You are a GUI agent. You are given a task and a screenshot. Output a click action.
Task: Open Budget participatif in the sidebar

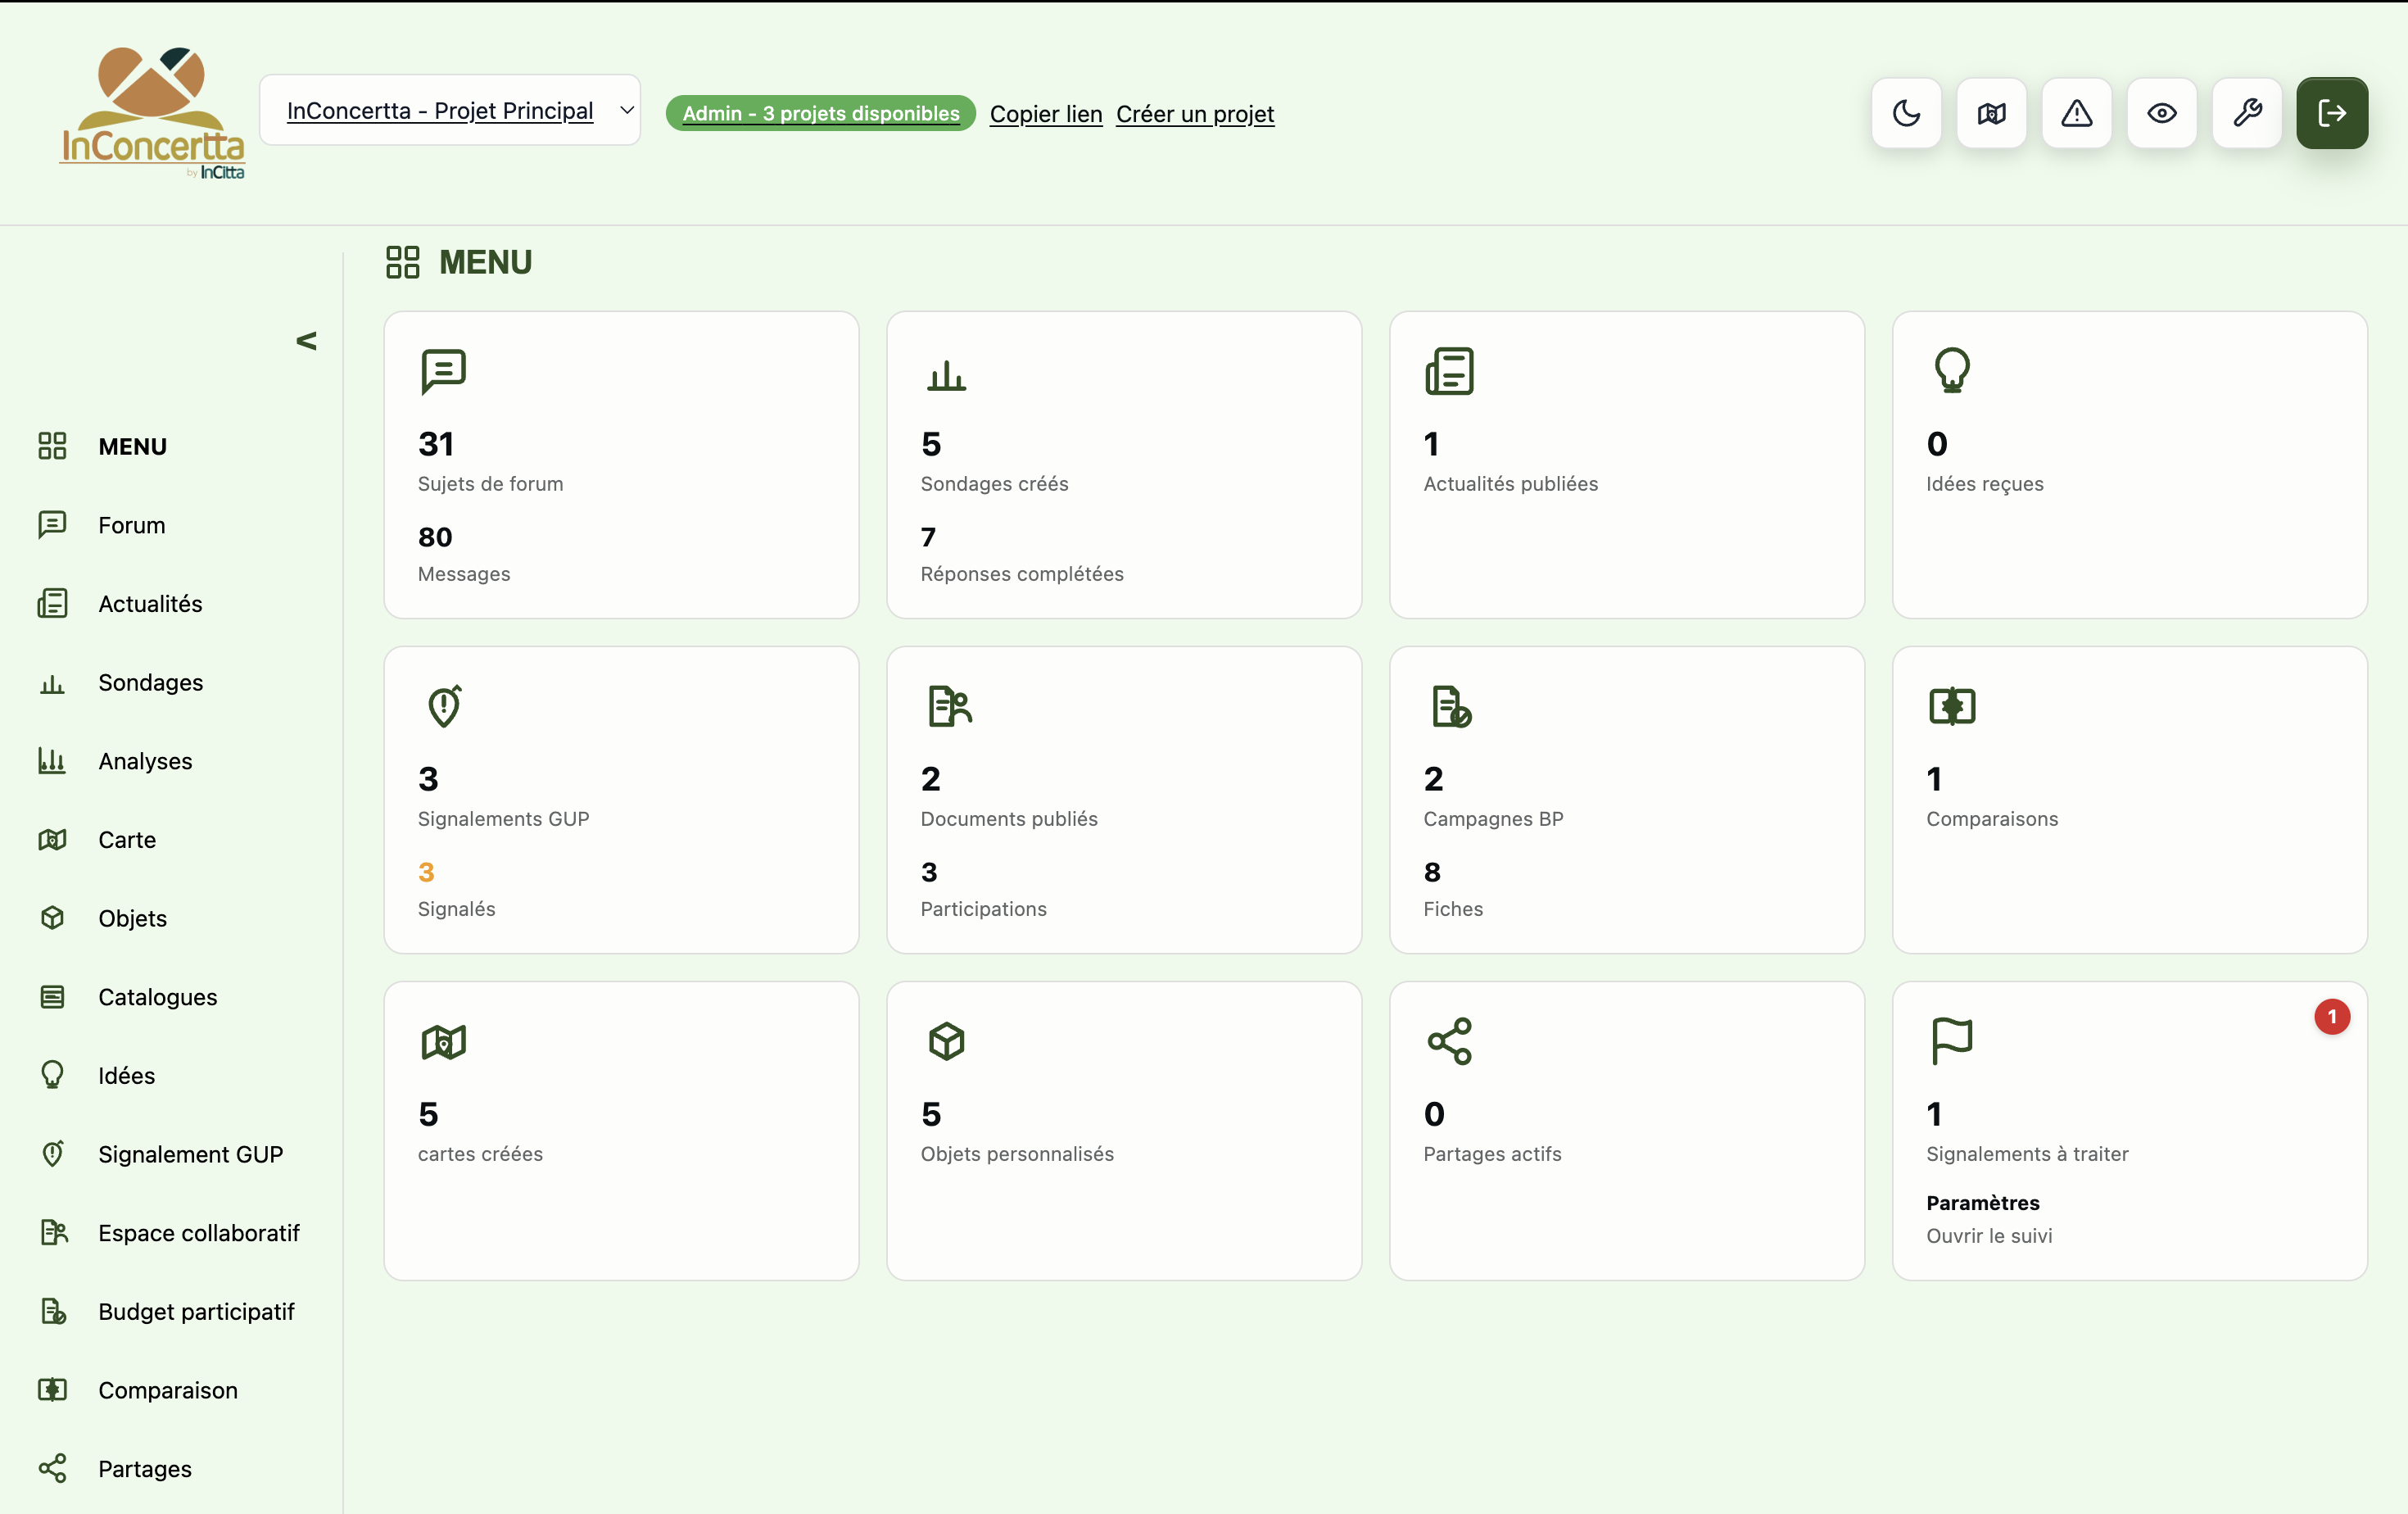click(x=196, y=1311)
